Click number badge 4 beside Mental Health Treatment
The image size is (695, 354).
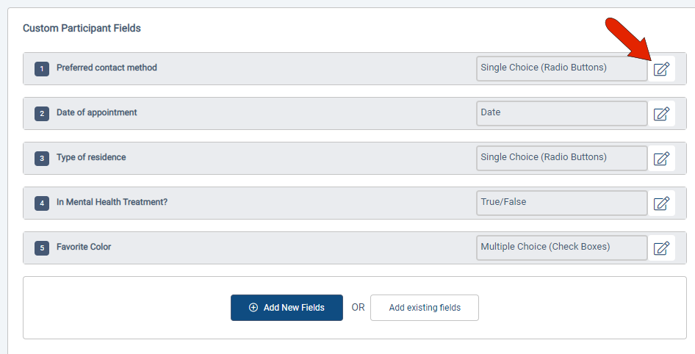42,203
